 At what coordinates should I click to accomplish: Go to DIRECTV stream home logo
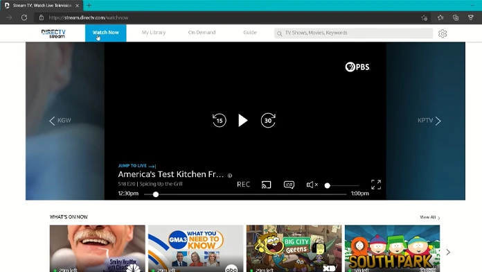point(53,33)
